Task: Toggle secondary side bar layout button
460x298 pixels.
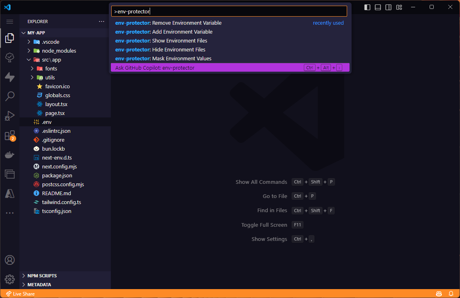Action: (388, 7)
